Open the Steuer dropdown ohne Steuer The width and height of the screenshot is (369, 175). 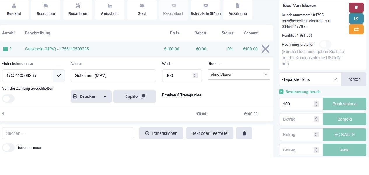tap(239, 75)
